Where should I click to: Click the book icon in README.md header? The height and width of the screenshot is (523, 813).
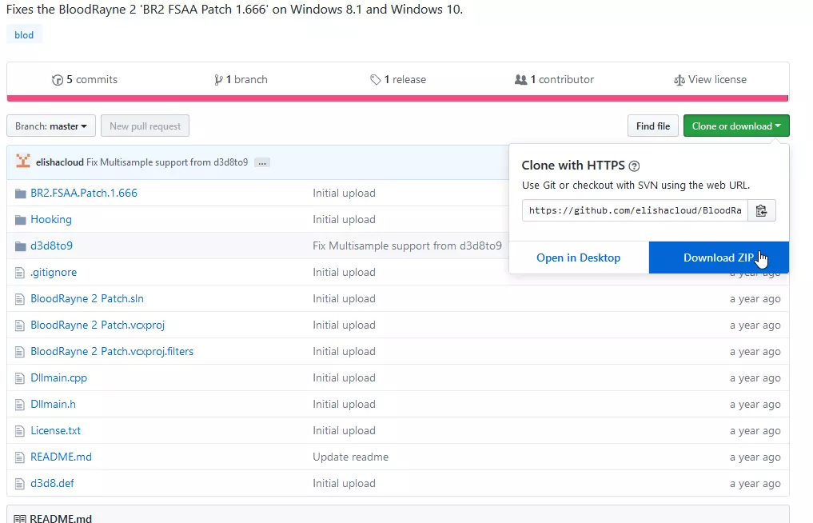pyautogui.click(x=20, y=518)
